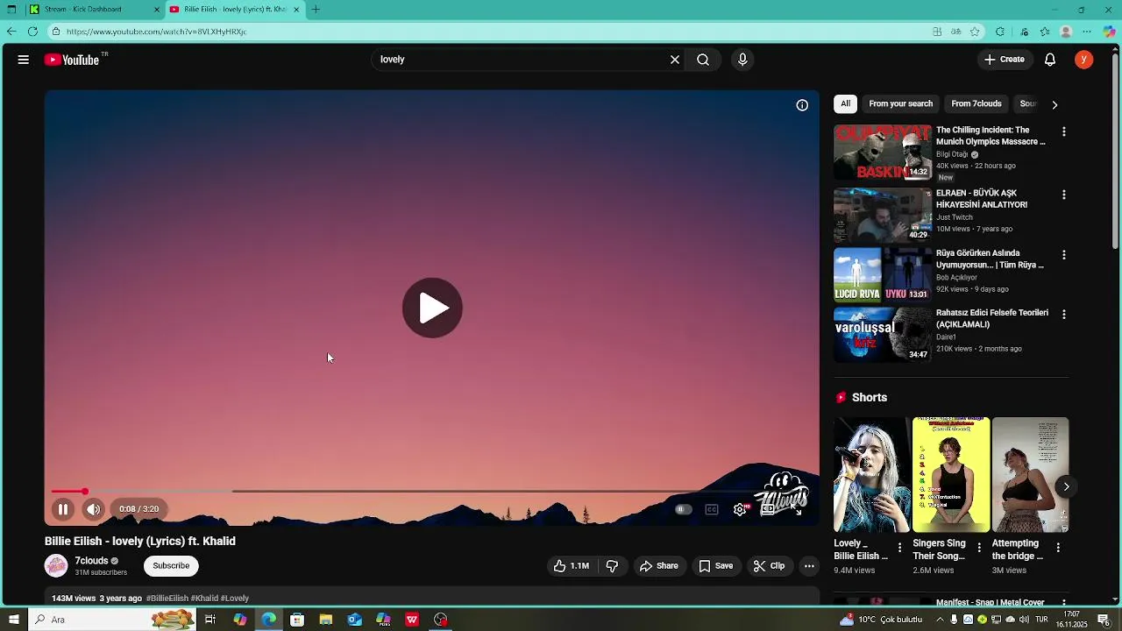The image size is (1122, 631).
Task: Select From 7clouds chip
Action: (976, 103)
